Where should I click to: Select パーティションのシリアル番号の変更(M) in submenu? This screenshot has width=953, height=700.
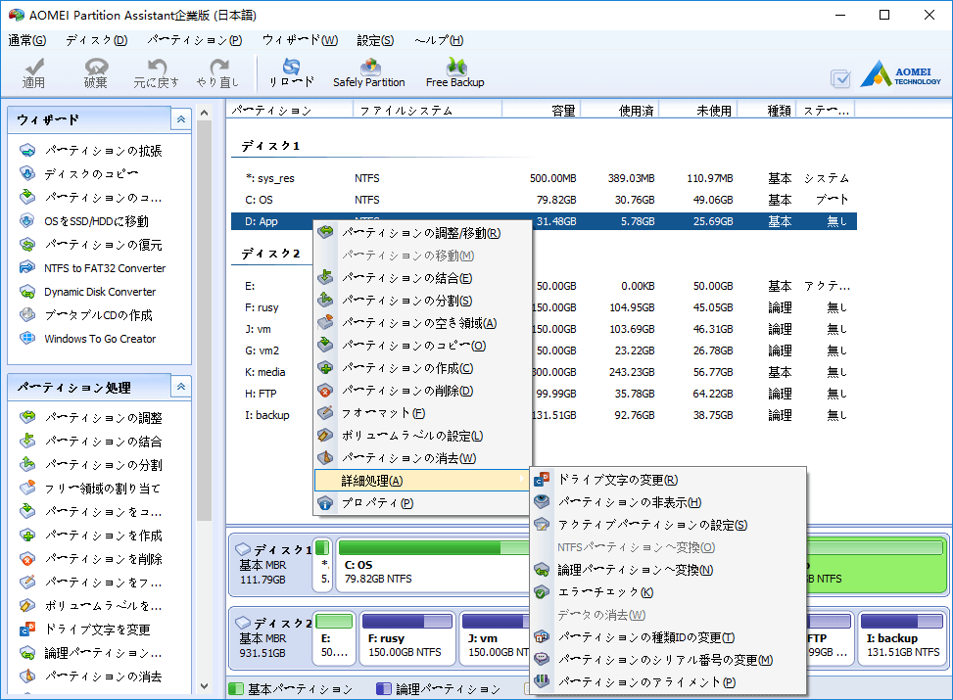click(x=668, y=660)
